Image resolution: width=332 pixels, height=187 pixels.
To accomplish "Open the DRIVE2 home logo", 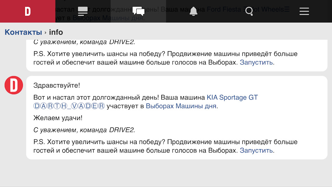I will click(28, 11).
